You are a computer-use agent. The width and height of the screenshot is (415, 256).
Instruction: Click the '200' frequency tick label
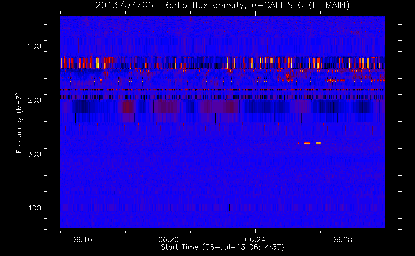pos(35,100)
